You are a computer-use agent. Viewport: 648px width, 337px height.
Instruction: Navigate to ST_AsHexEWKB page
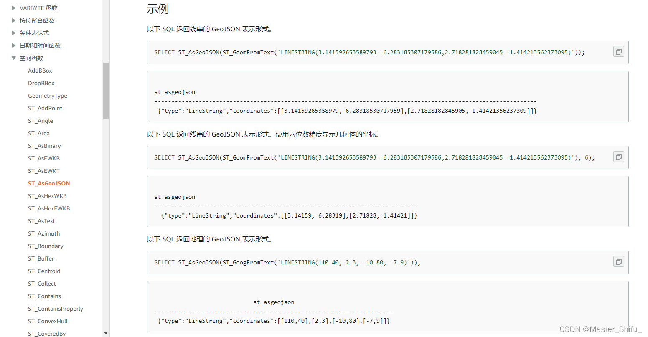[49, 208]
